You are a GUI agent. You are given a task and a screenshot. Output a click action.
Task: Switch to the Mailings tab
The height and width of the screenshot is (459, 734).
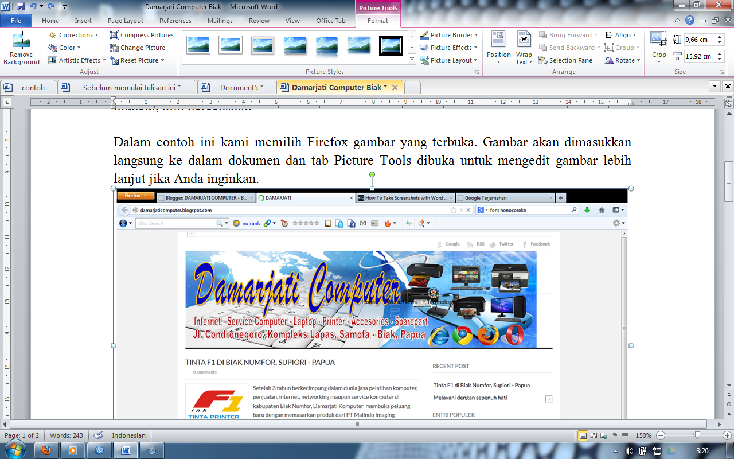point(220,21)
